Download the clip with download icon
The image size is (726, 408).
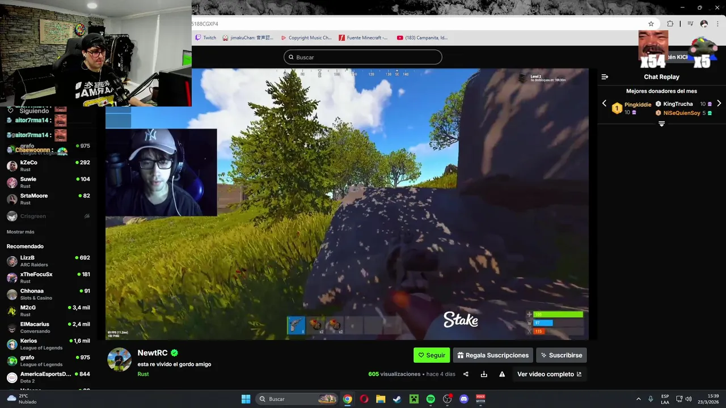[484, 374]
